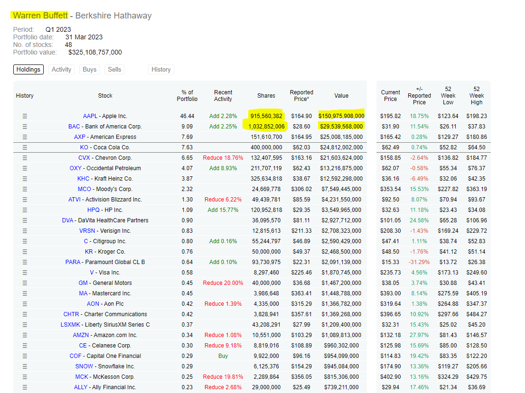Click history icon for American Express row
525x393 pixels.
tap(25, 137)
